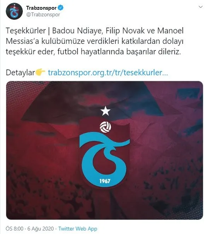The height and width of the screenshot is (234, 208).
Task: Click the blue TS emblem in the image
Action: tap(105, 159)
